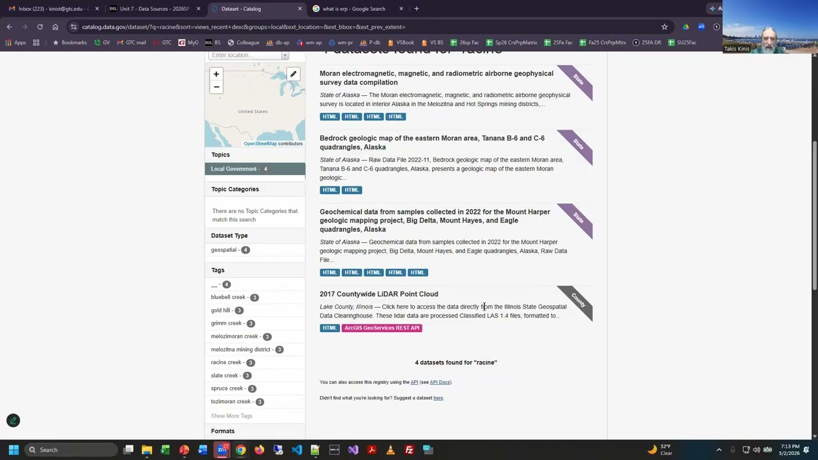
Task: Click the Windows taskbar Search box
Action: coord(72,450)
